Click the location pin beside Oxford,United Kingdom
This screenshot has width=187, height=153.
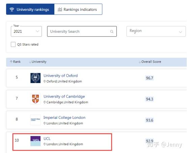point(45,81)
